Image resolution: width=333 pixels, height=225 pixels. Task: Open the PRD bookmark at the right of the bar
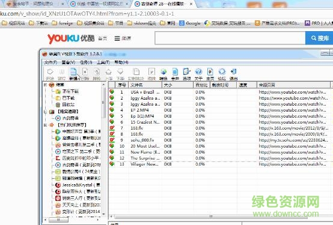coord(319,23)
